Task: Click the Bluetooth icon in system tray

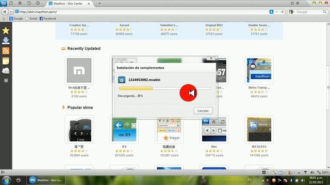Action: pos(291,180)
